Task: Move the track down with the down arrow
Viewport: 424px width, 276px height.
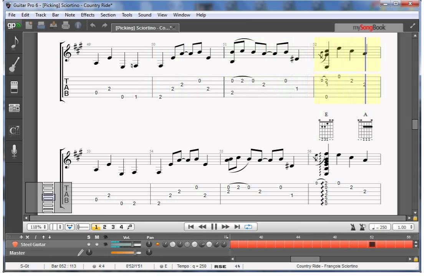Action: (50, 237)
